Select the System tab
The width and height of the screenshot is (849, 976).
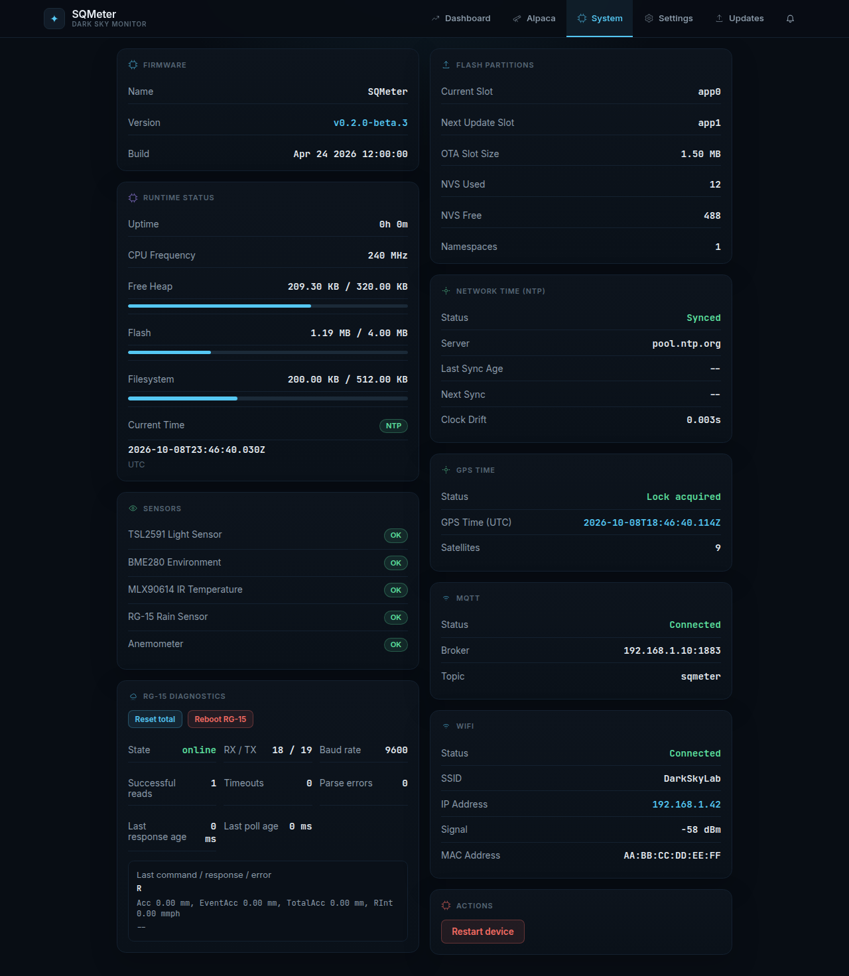click(x=600, y=19)
